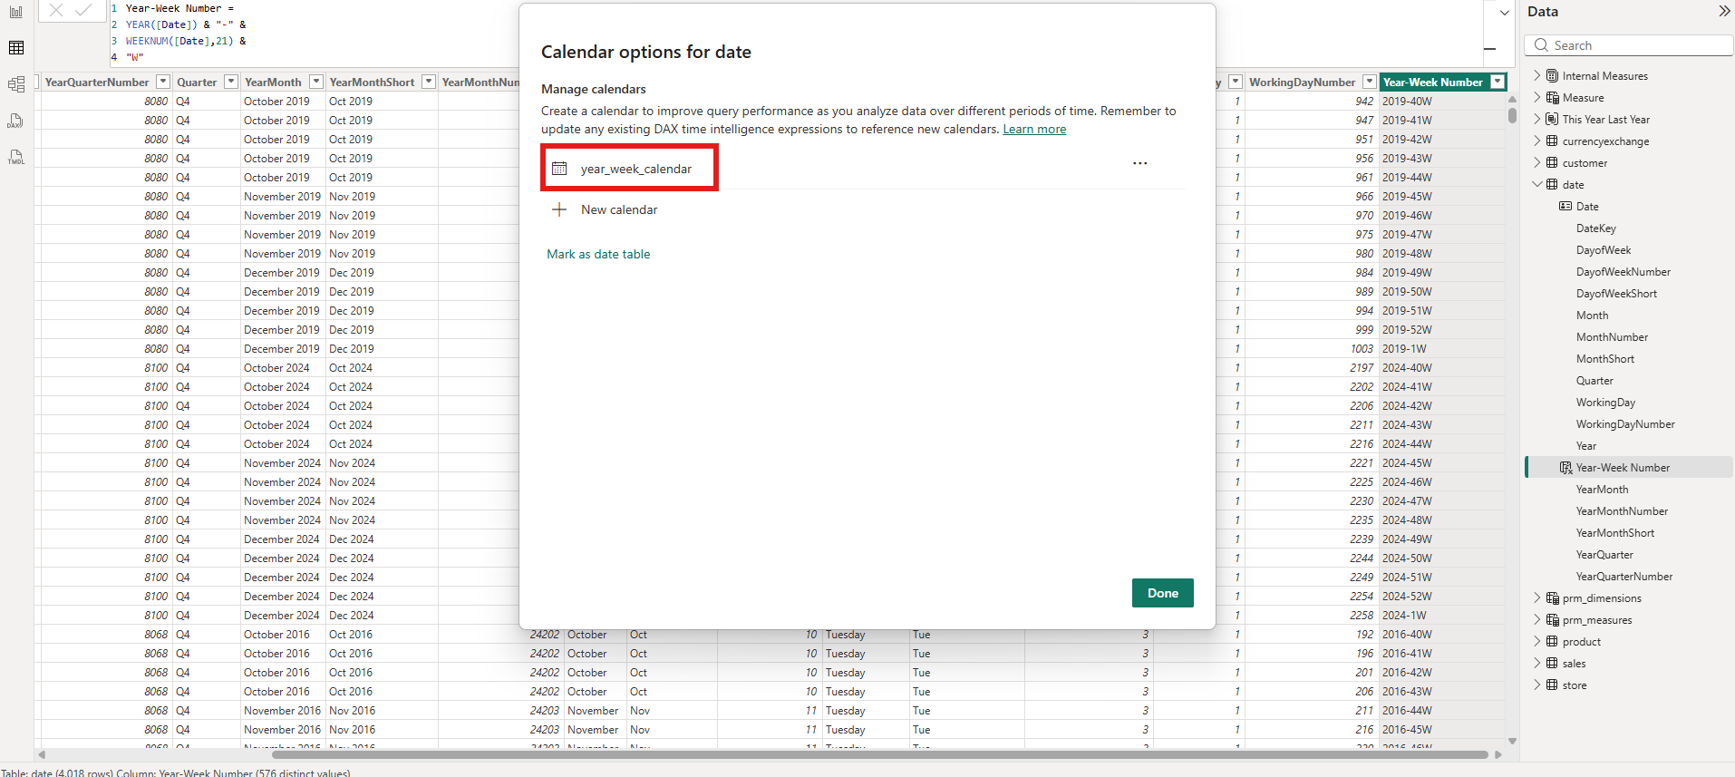Collapse the date table
Viewport: 1735px width, 777px height.
coord(1537,184)
